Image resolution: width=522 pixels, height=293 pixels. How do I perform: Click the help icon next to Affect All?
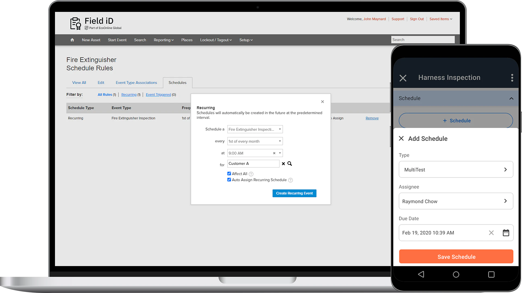pos(251,174)
